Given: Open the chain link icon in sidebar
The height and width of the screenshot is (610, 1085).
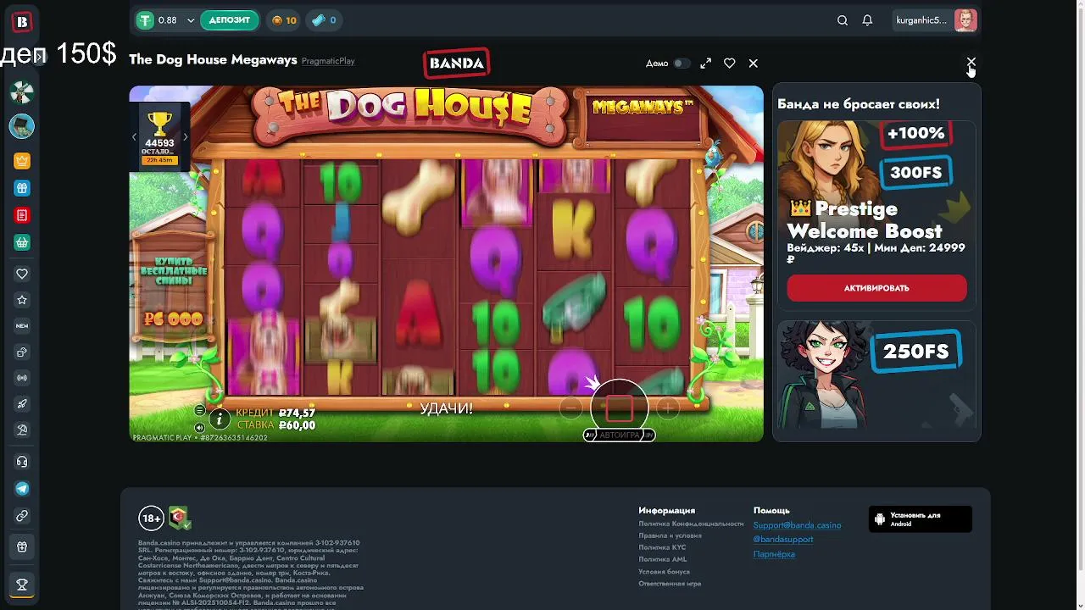Looking at the screenshot, I should [22, 516].
